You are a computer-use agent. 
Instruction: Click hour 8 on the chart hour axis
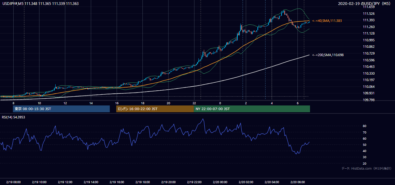(x=13, y=103)
